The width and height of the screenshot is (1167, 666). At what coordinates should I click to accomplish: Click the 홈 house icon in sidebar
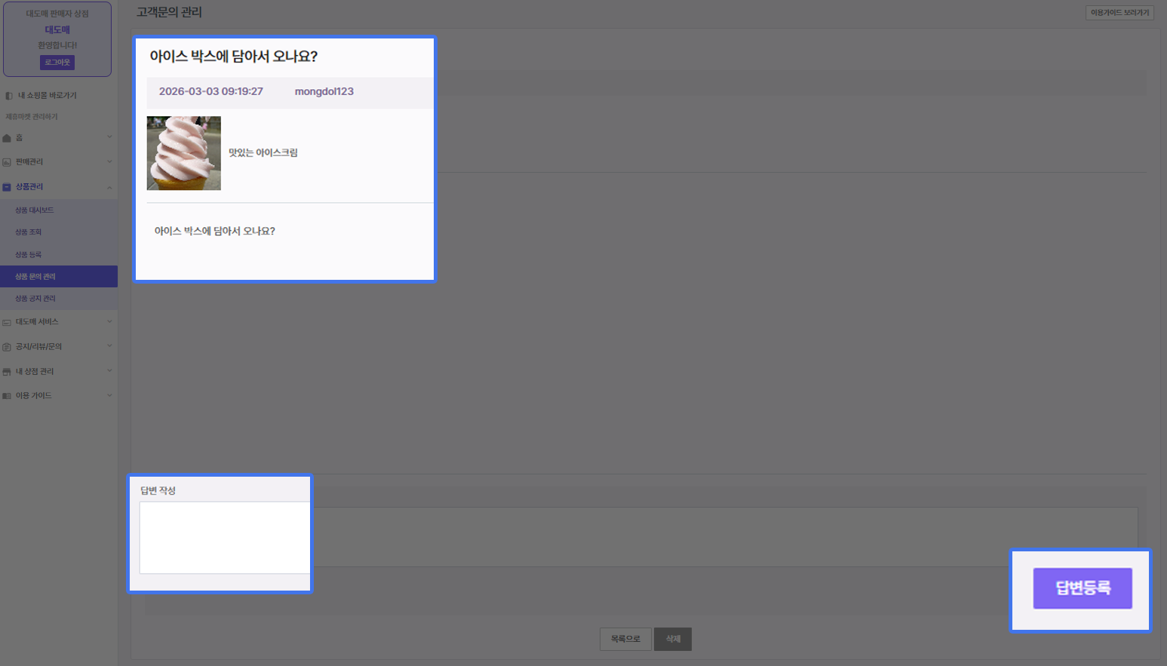point(7,138)
